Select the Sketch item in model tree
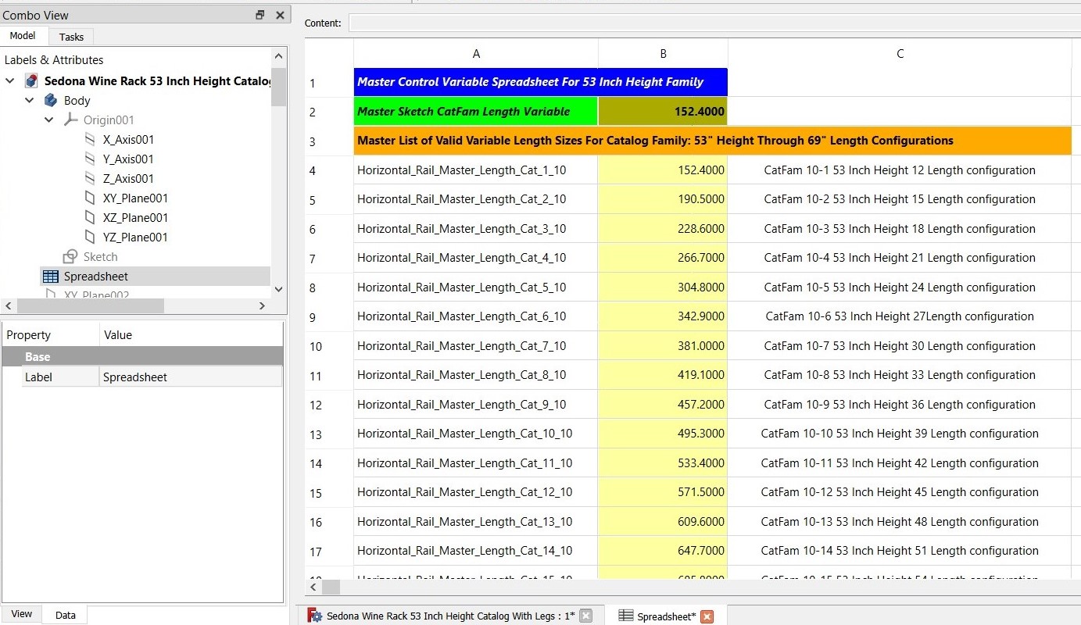This screenshot has width=1081, height=625. tap(101, 256)
